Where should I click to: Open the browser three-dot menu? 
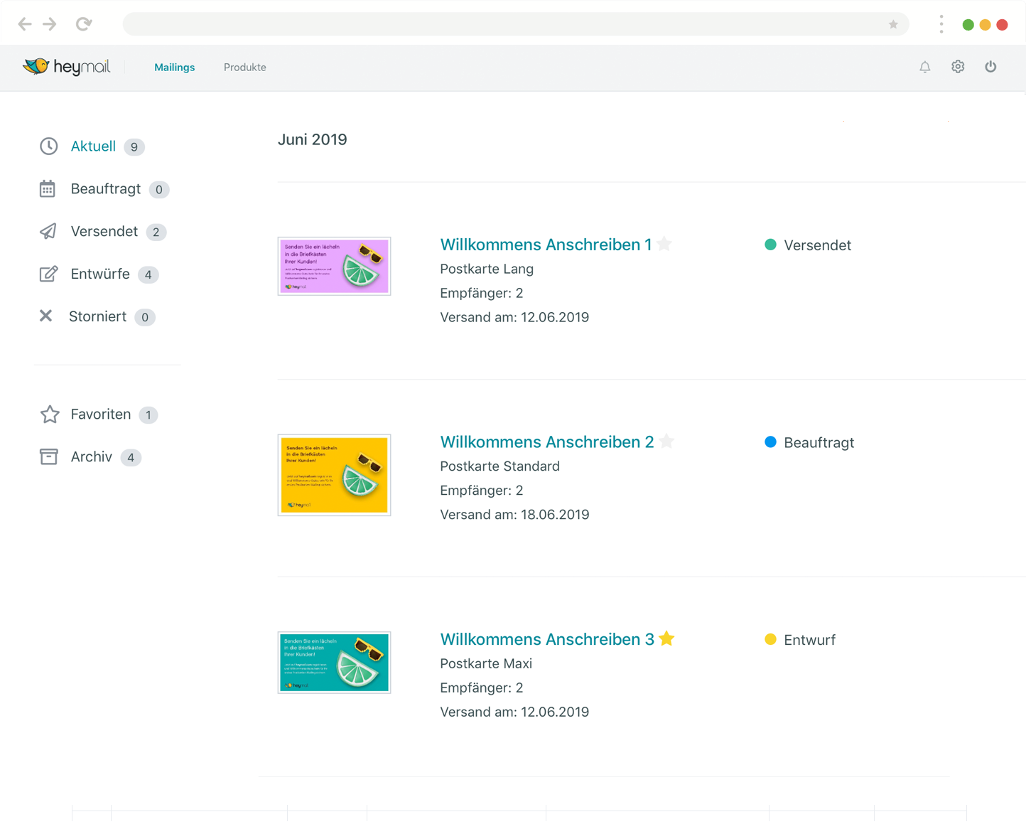tap(941, 24)
